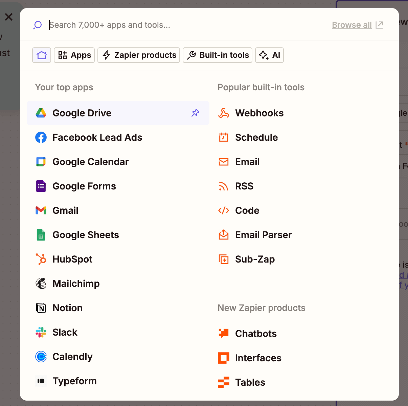Select the Tables Zapier product
The height and width of the screenshot is (406, 408).
pyautogui.click(x=250, y=382)
